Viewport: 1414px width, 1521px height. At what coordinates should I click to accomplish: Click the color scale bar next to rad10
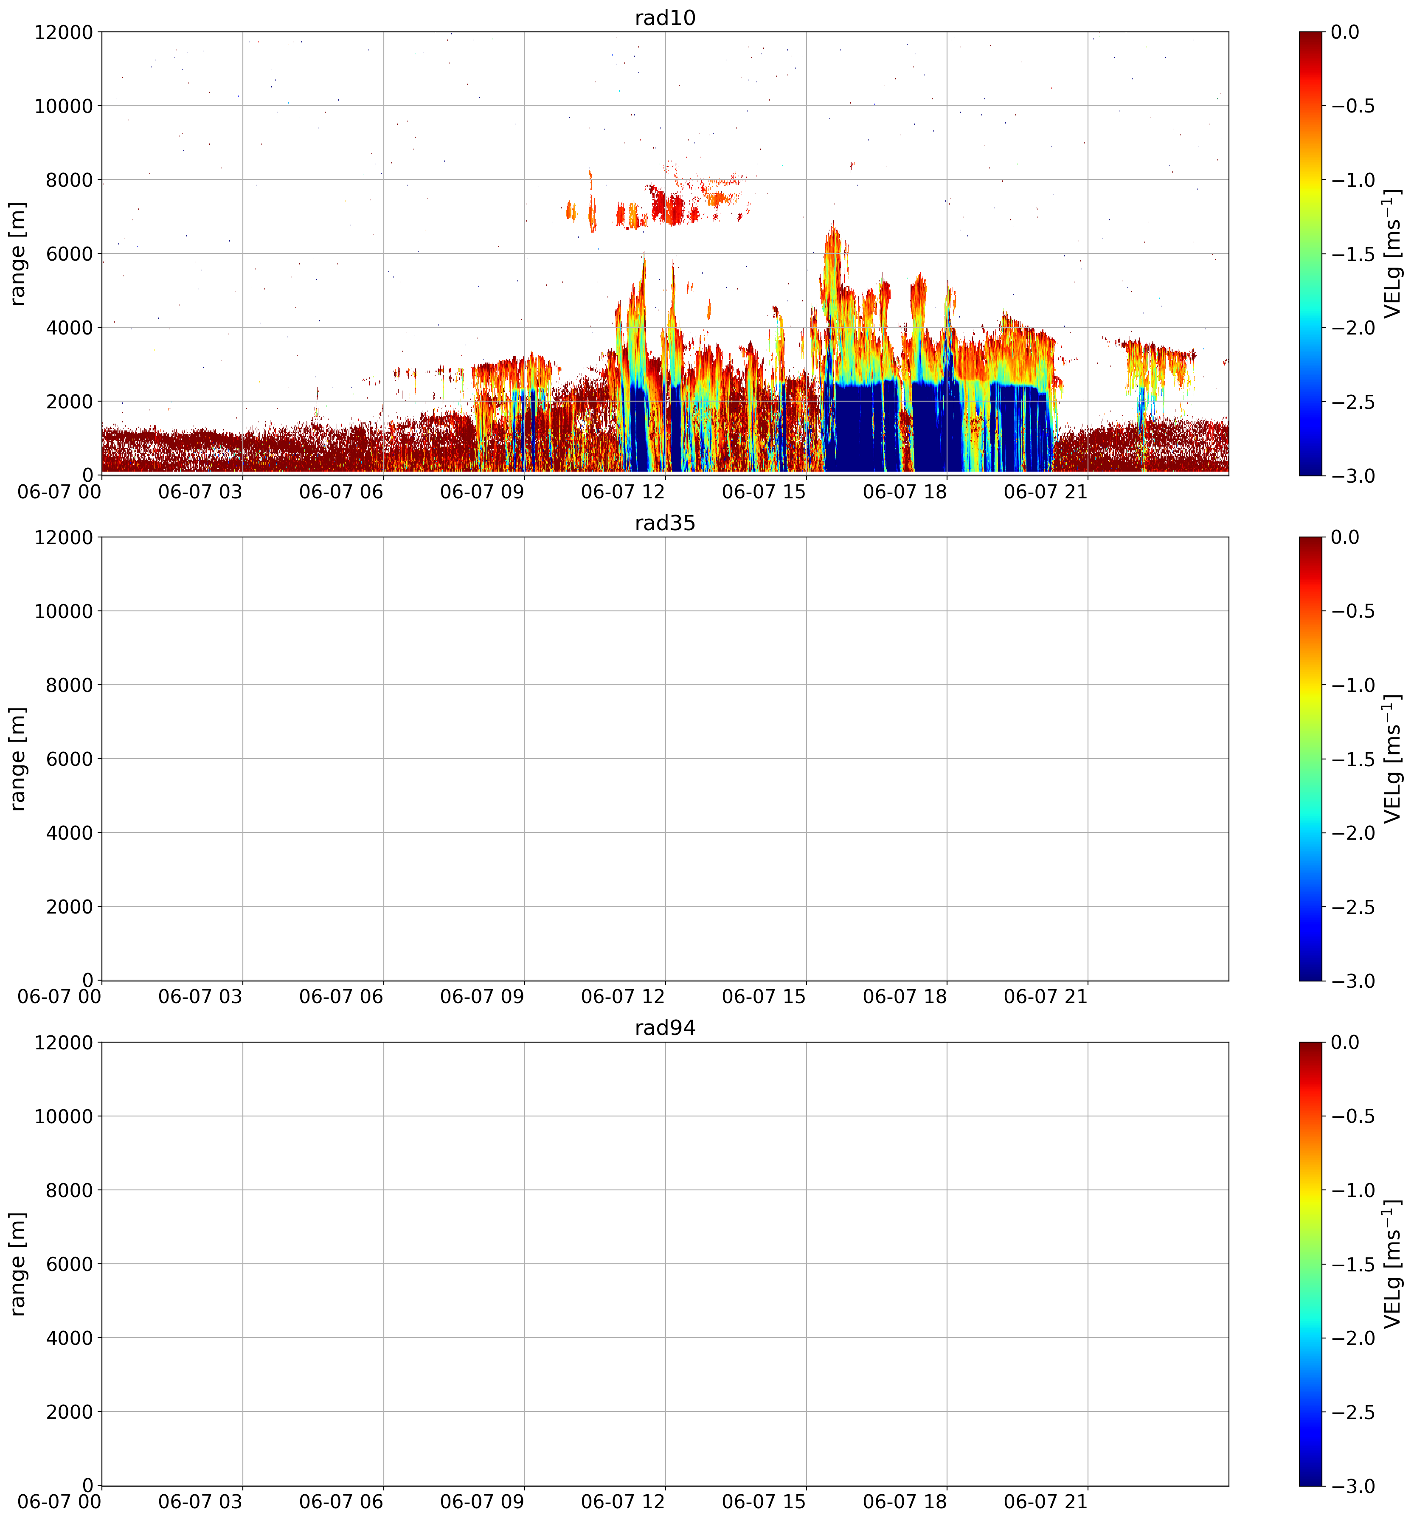coord(1310,253)
